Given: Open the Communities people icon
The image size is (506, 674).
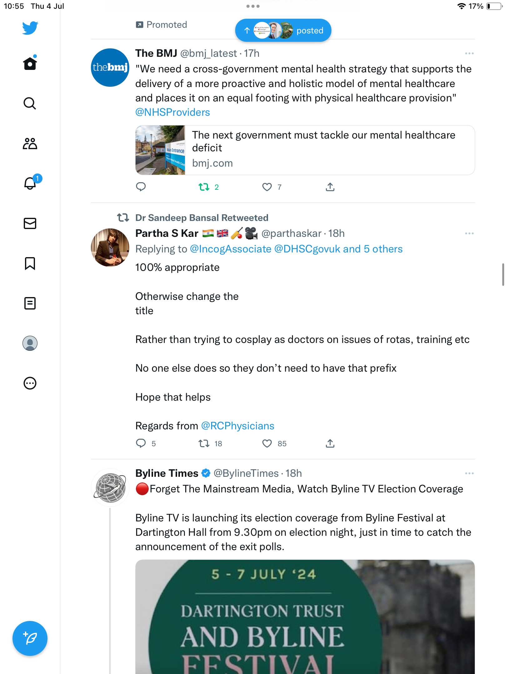Looking at the screenshot, I should click(30, 144).
